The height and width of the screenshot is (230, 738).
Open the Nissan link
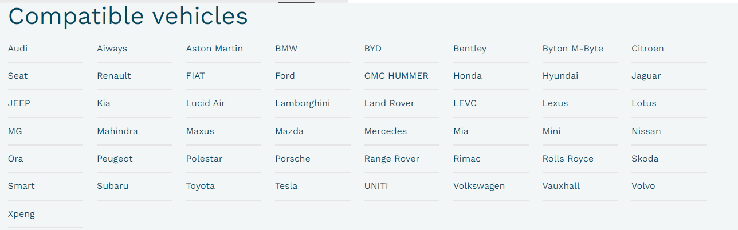pos(646,131)
